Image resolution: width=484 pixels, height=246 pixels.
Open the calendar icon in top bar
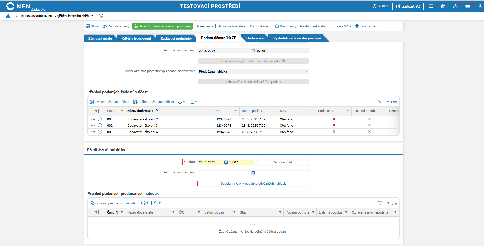tap(443, 6)
